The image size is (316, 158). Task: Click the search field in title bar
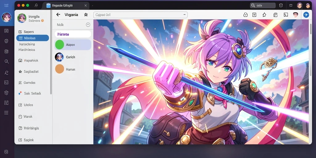(263, 6)
